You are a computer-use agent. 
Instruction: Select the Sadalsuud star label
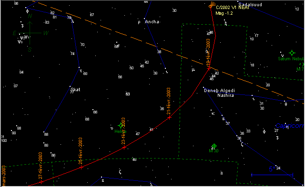[250, 4]
